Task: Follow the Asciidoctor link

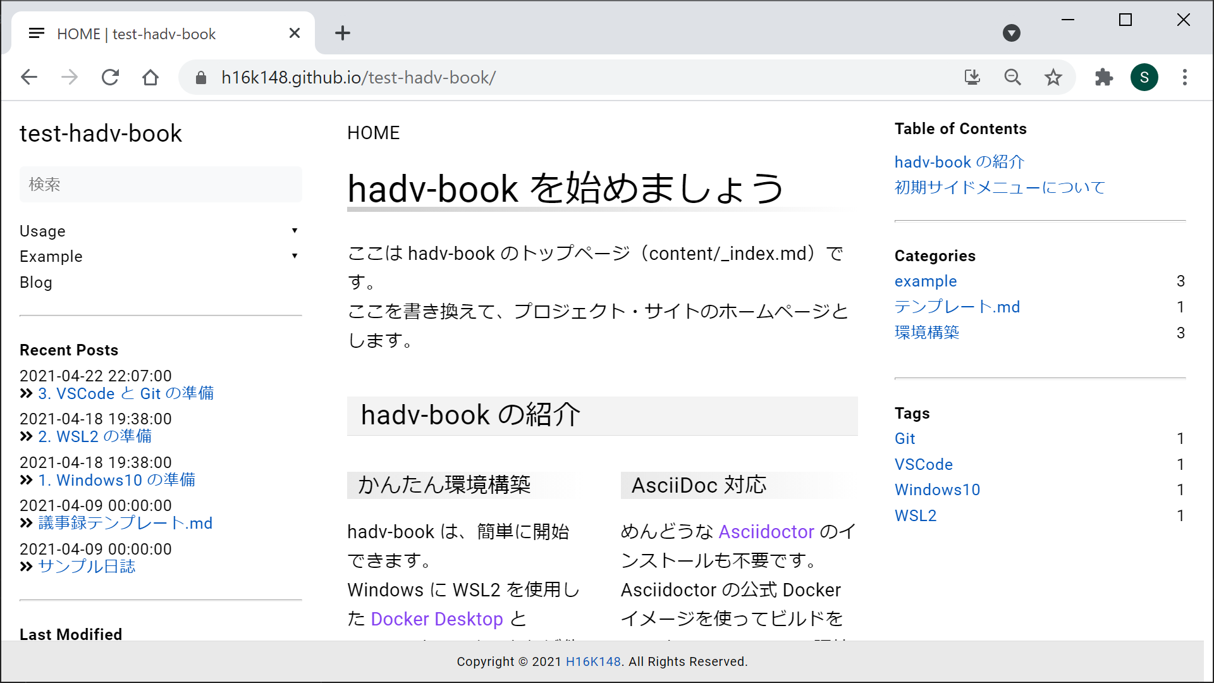Action: (766, 531)
